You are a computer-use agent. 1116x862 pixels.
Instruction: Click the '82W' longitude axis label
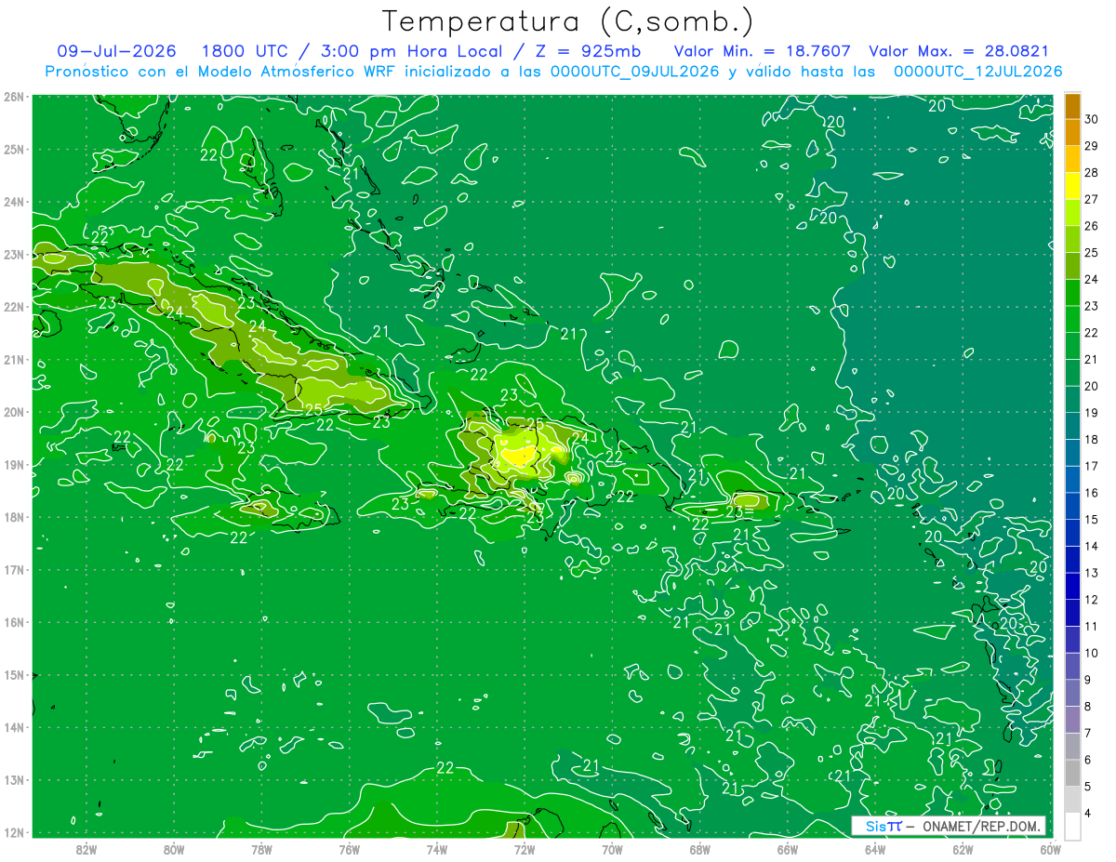point(86,849)
